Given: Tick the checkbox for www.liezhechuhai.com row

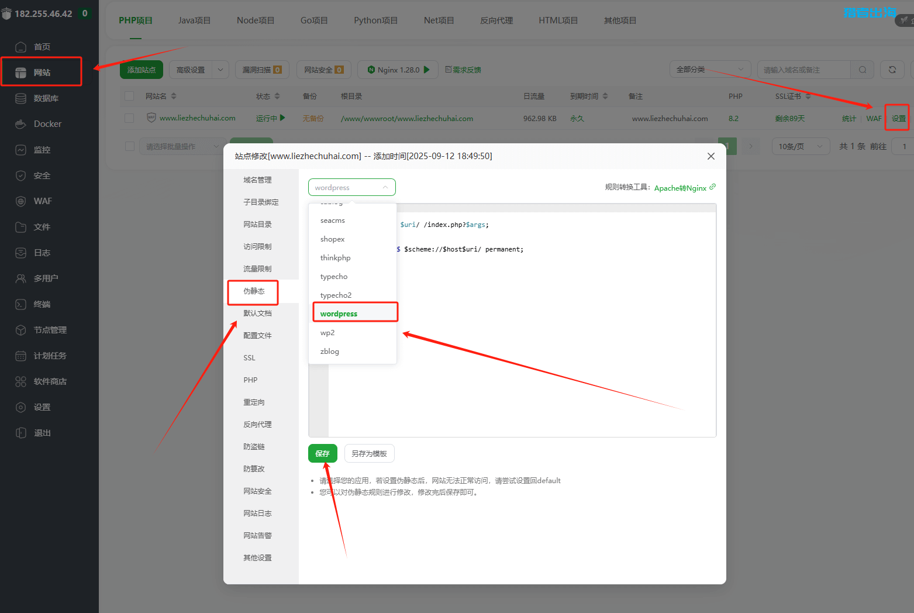Looking at the screenshot, I should pos(130,118).
